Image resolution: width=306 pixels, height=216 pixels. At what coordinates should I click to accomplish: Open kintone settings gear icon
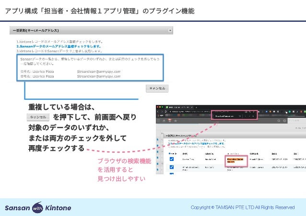coord(279,121)
